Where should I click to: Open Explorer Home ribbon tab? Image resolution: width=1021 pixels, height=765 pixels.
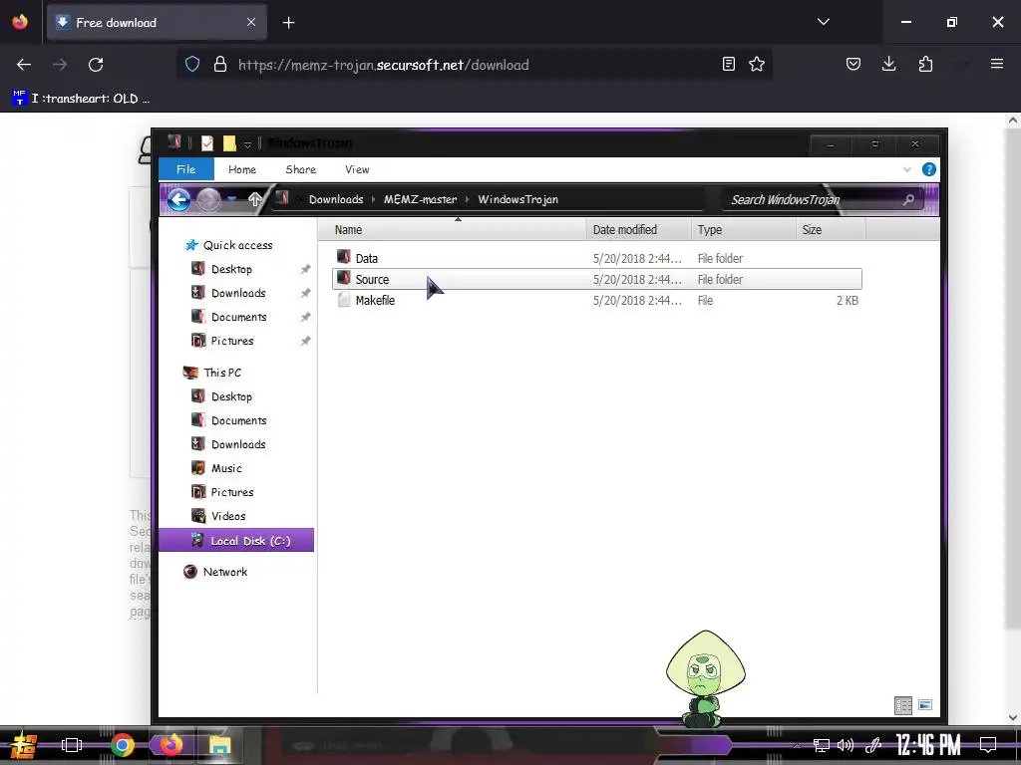pyautogui.click(x=242, y=169)
